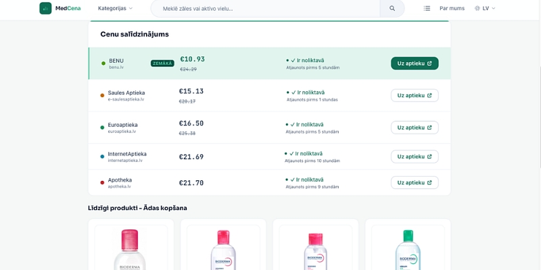Click the ZEMĀKĀ lowest price badge

click(x=162, y=63)
